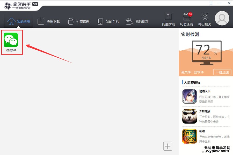The height and width of the screenshot is (155, 233).
Task: Click the 大家都在玩 section heading
Action: (192, 82)
